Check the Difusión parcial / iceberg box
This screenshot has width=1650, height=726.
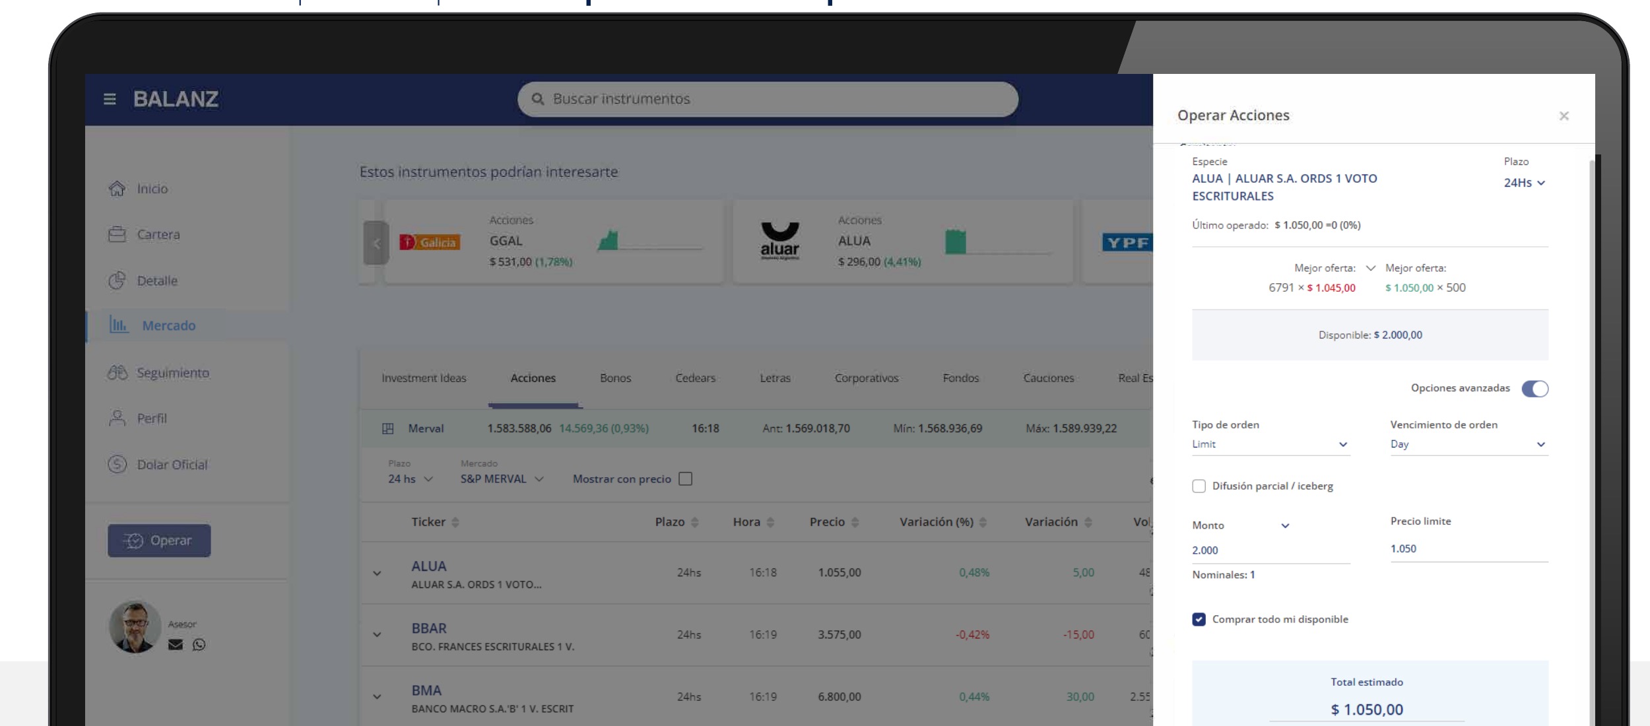click(x=1199, y=486)
